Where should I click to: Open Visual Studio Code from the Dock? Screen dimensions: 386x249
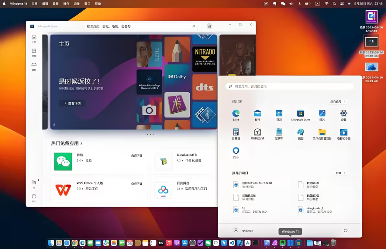[232, 243]
